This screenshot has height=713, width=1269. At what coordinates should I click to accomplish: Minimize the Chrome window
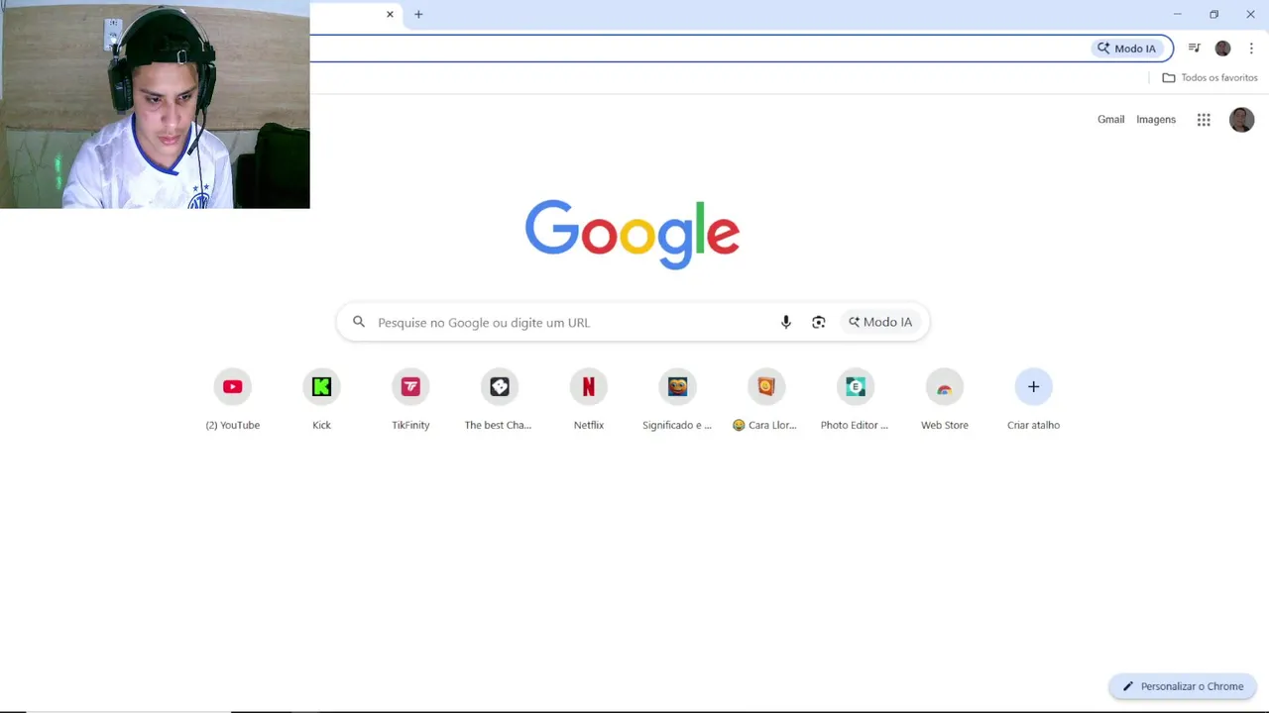pyautogui.click(x=1177, y=14)
